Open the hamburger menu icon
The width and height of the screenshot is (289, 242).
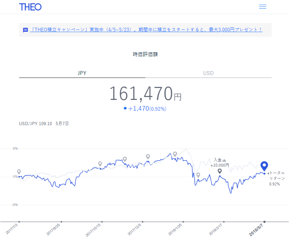(x=262, y=7)
